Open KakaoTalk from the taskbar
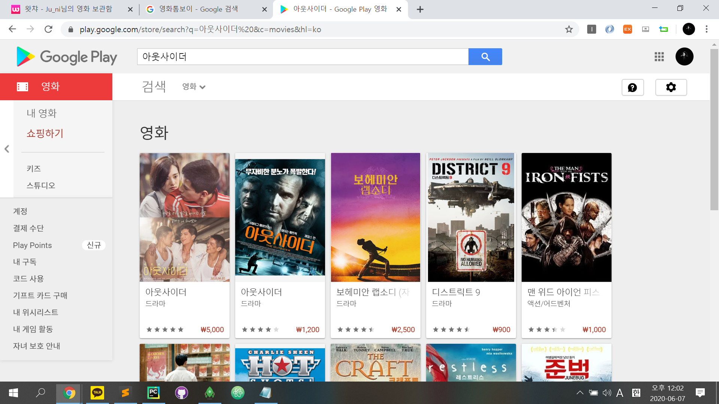The image size is (719, 404). [x=97, y=393]
